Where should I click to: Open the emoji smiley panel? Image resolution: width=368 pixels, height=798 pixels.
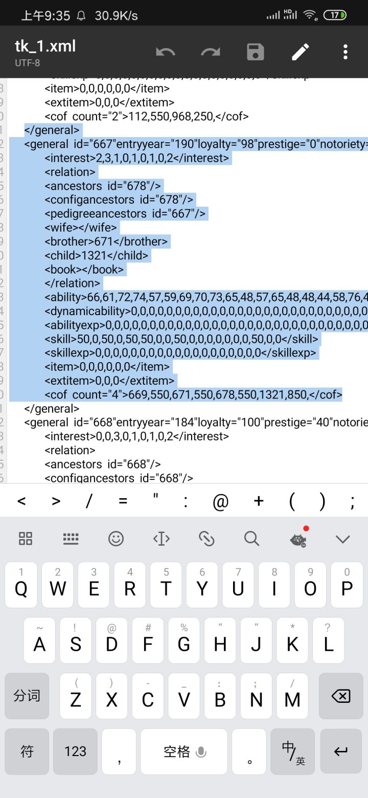(x=116, y=538)
